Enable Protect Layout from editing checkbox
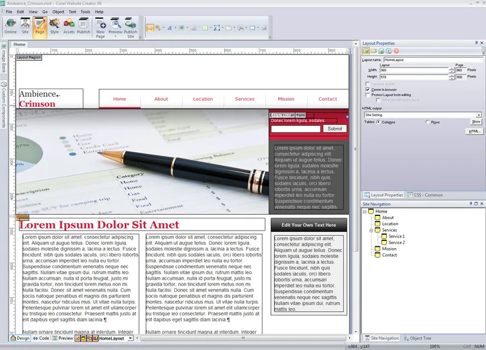The width and height of the screenshot is (486, 350). (368, 95)
